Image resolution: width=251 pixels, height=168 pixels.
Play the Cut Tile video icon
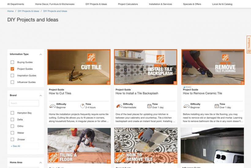(109, 83)
